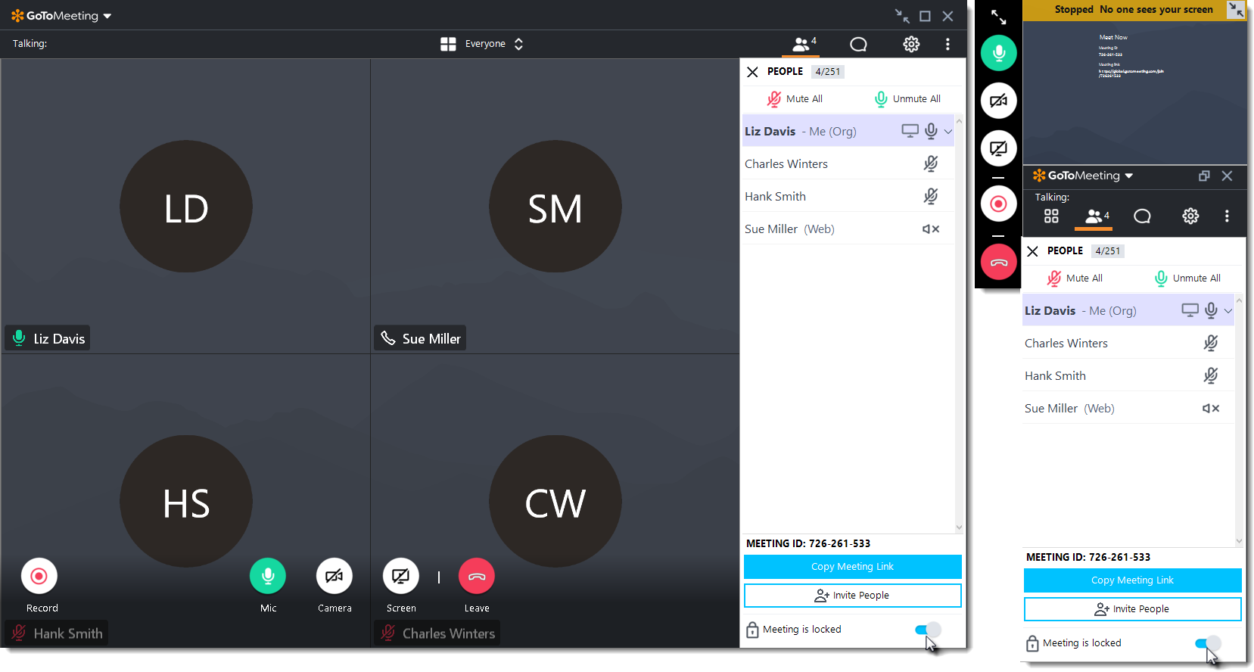Click Liz Davis screen share icon in main window
The height and width of the screenshot is (672, 1254).
(x=910, y=131)
